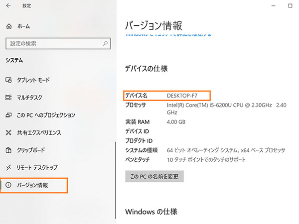Click the バージョン情報 page title
This screenshot has height=224, width=299.
point(153,26)
